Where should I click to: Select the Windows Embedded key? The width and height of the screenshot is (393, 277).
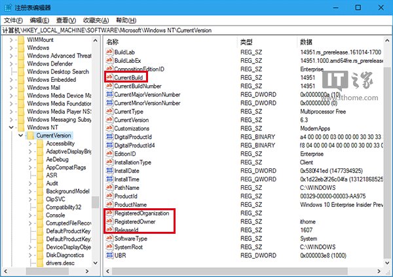(x=51, y=79)
